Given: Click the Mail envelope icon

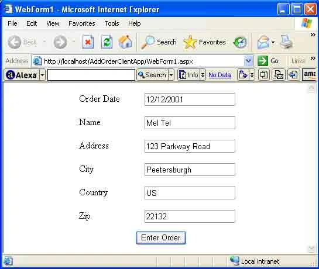Looking at the screenshot, I should (x=263, y=42).
